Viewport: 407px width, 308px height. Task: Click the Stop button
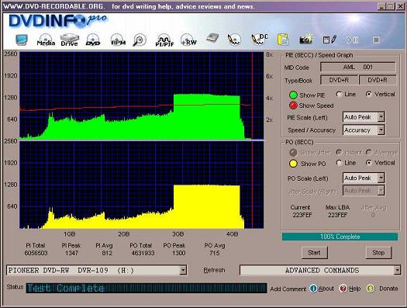(x=378, y=252)
